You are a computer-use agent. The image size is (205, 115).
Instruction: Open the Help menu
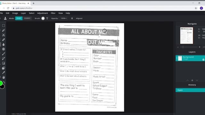coord(68,13)
